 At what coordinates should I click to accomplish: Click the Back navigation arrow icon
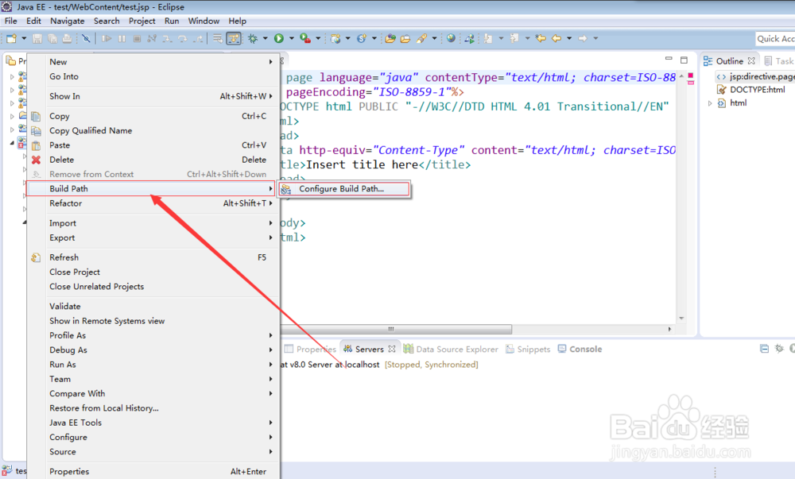coord(556,38)
